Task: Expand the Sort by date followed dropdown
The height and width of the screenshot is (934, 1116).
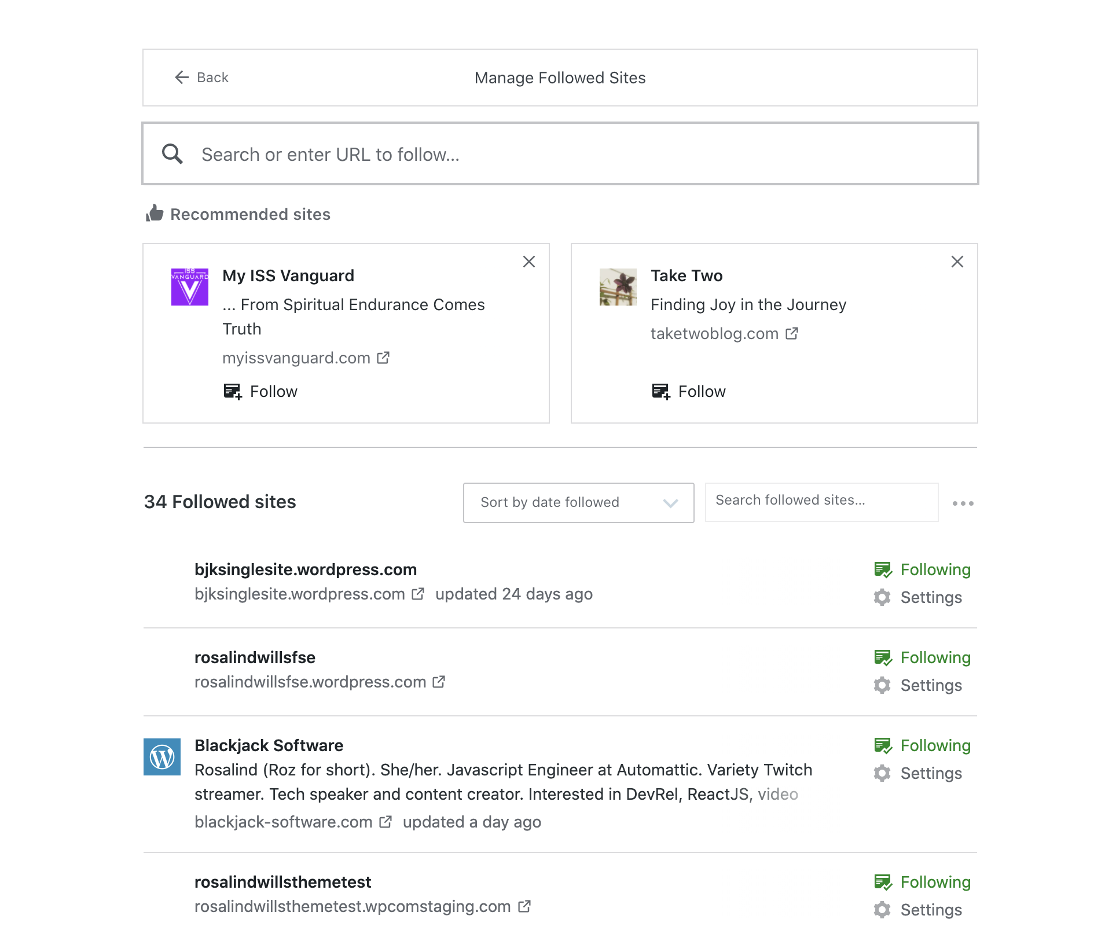Action: click(578, 502)
